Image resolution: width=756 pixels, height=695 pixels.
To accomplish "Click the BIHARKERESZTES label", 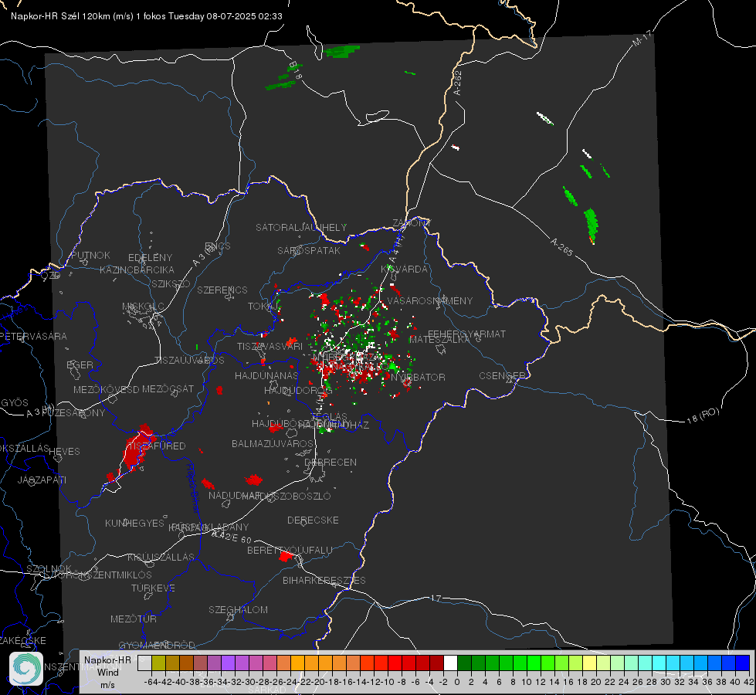I will [324, 581].
